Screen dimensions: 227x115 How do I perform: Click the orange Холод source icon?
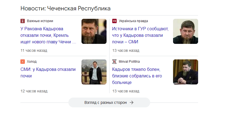[23, 62]
